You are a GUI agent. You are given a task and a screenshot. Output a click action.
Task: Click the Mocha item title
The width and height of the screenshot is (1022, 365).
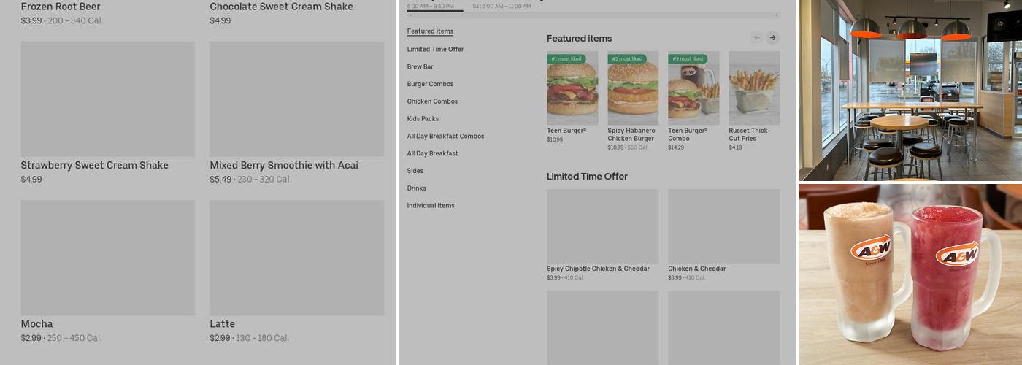tap(36, 324)
